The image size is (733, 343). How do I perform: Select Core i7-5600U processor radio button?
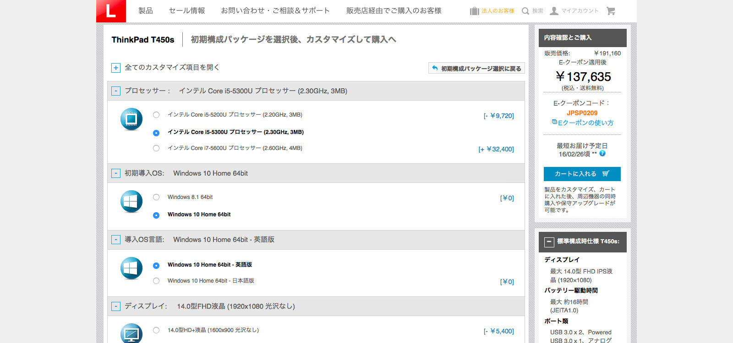156,148
